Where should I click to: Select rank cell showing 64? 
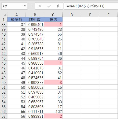(x=53, y=97)
